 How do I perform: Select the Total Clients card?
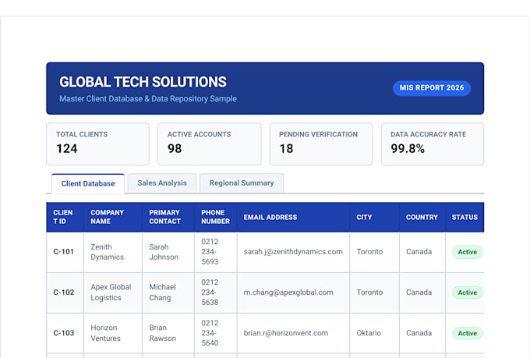[x=97, y=144]
